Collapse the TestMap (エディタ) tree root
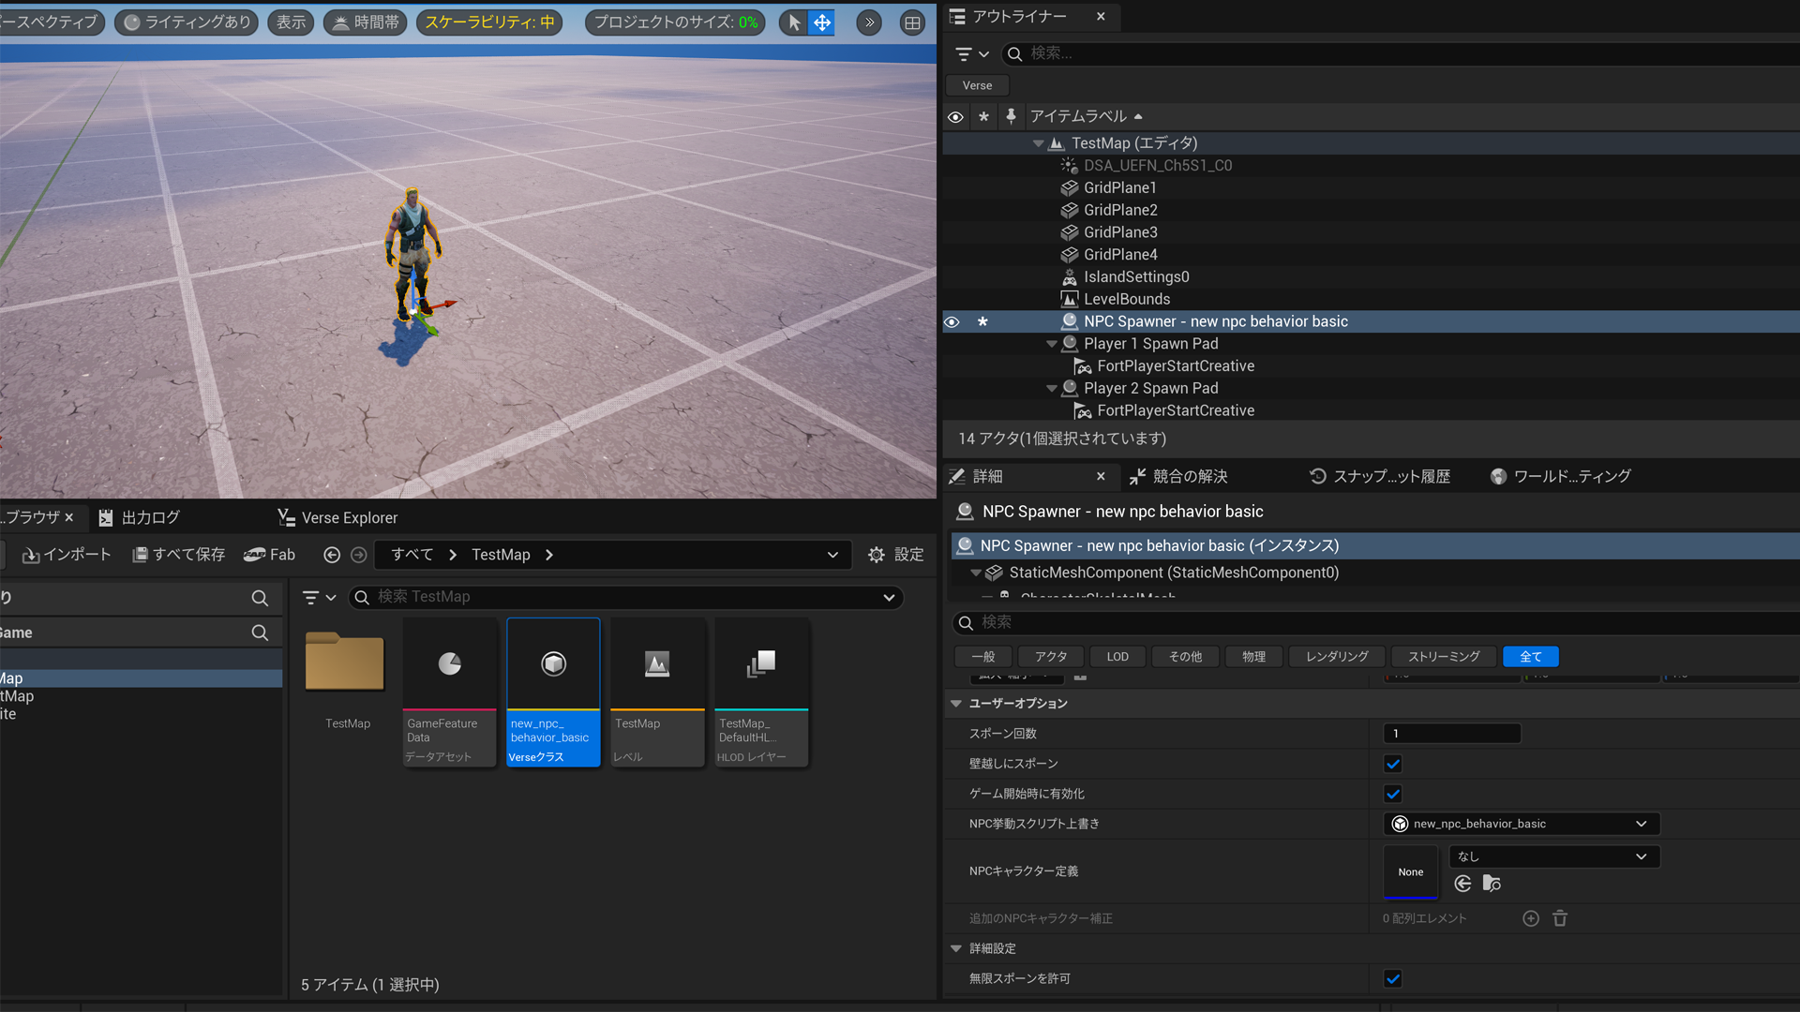Image resolution: width=1800 pixels, height=1012 pixels. [x=1038, y=143]
